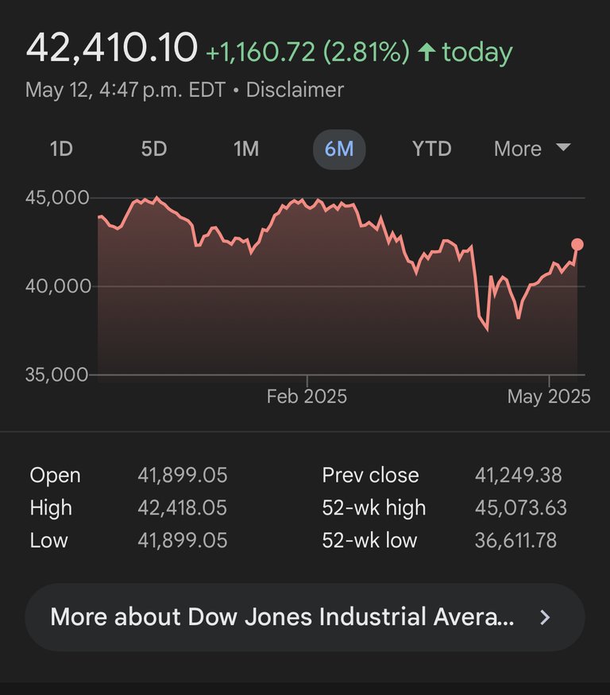610x695 pixels.
Task: Click the Open price 41,899.05
Action: (182, 476)
